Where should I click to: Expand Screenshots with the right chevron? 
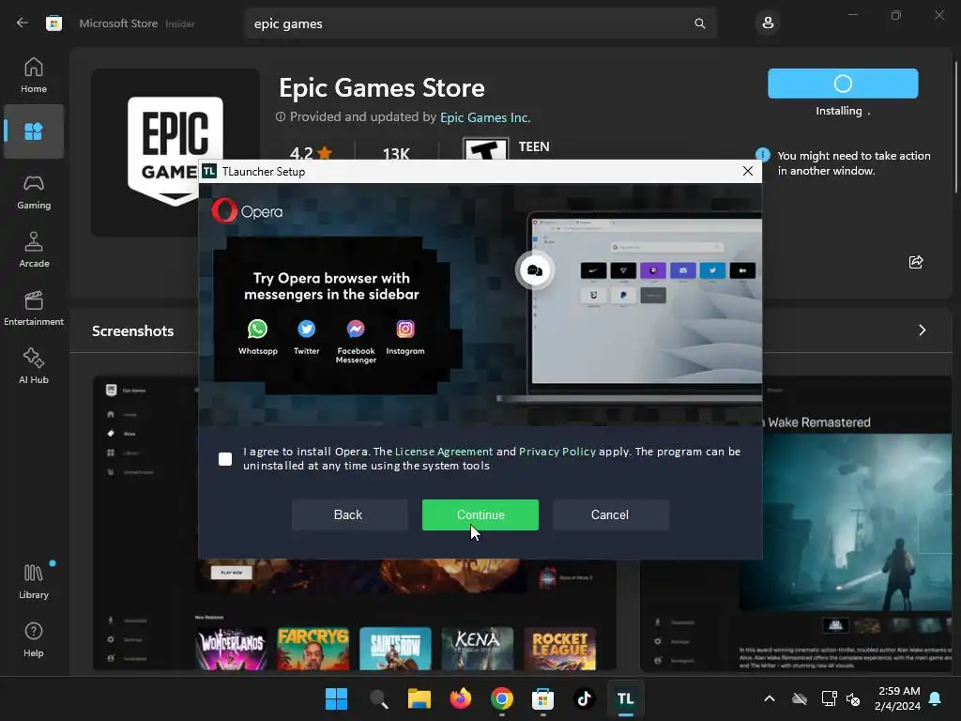[x=922, y=330]
